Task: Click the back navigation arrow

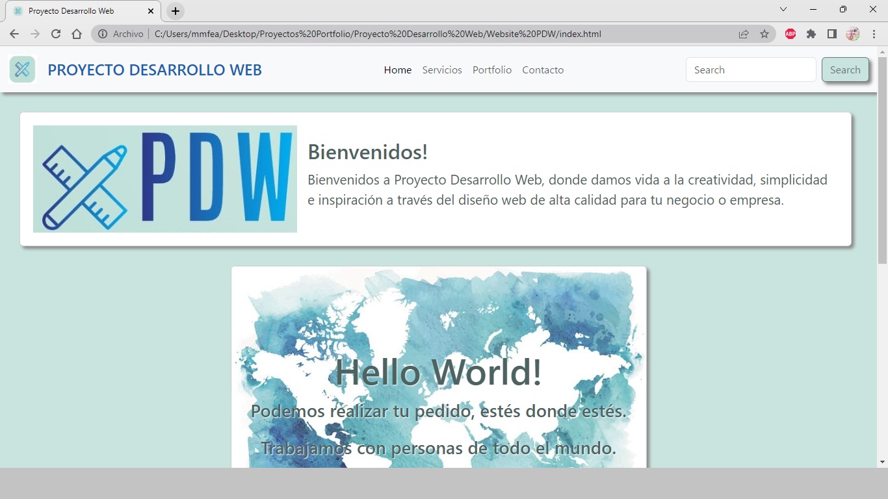Action: pyautogui.click(x=14, y=34)
